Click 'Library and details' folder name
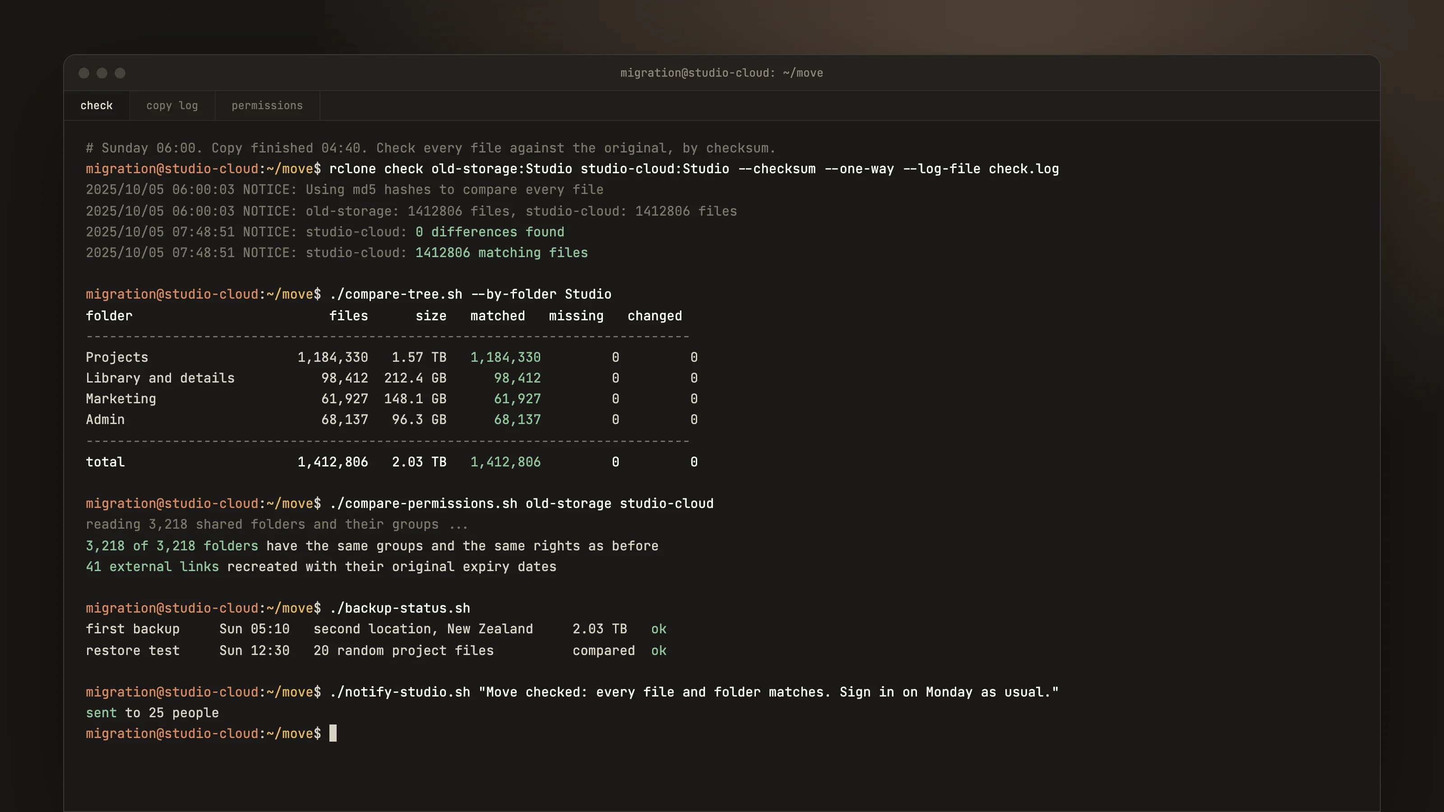The width and height of the screenshot is (1444, 812). (160, 378)
